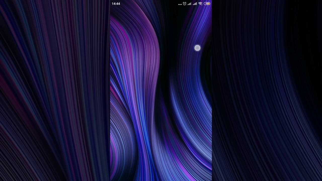Tap the 14:44 clock in the status bar
The image size is (322, 181).
116,4
